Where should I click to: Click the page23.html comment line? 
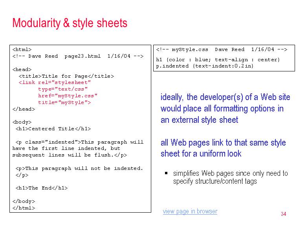(78, 56)
